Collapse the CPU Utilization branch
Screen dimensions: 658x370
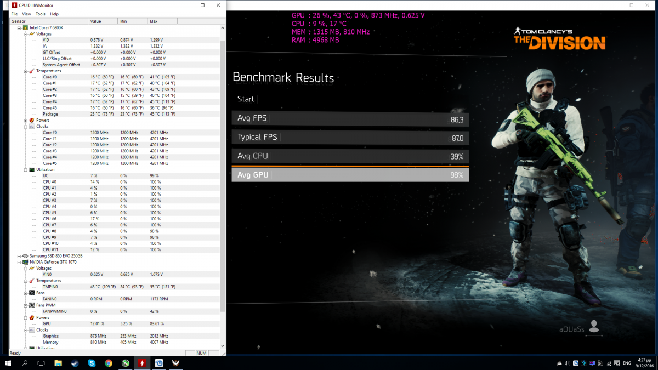point(25,169)
